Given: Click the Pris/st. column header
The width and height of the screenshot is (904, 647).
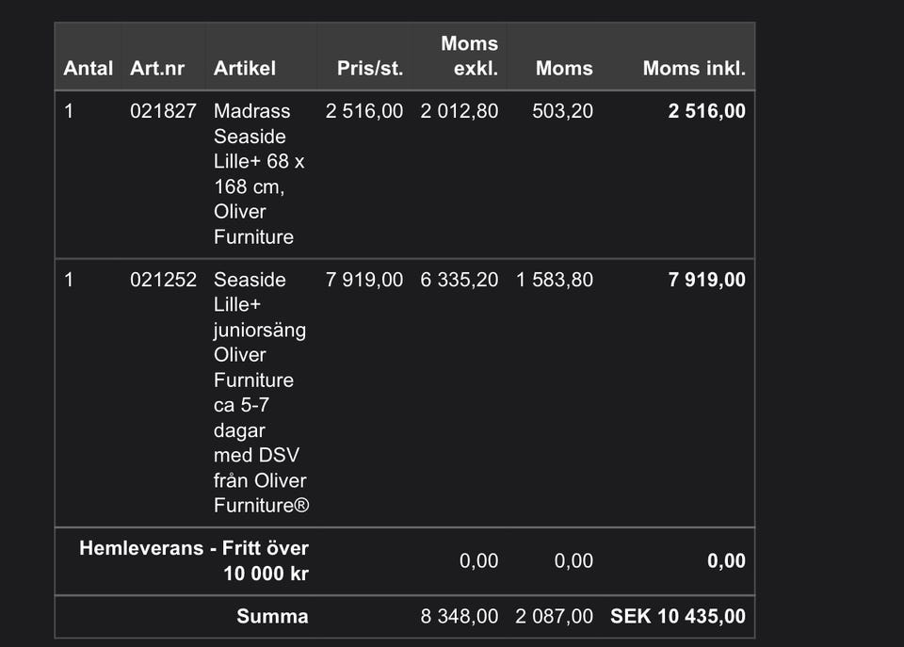Looking at the screenshot, I should click(x=369, y=69).
